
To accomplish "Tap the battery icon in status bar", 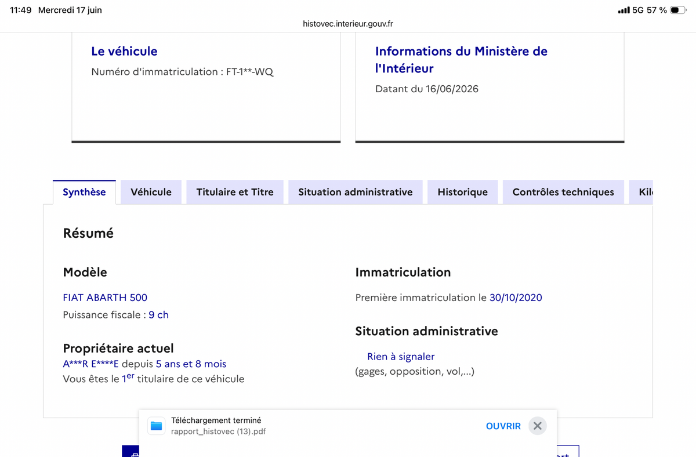I will (678, 10).
